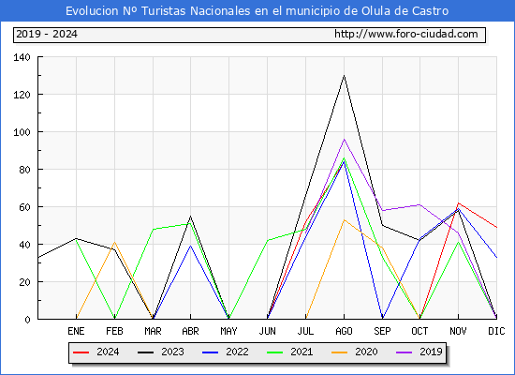Click the 0 value on the y-axis

click(x=27, y=320)
